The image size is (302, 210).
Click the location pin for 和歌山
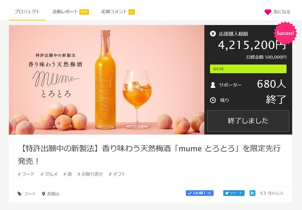43,193
